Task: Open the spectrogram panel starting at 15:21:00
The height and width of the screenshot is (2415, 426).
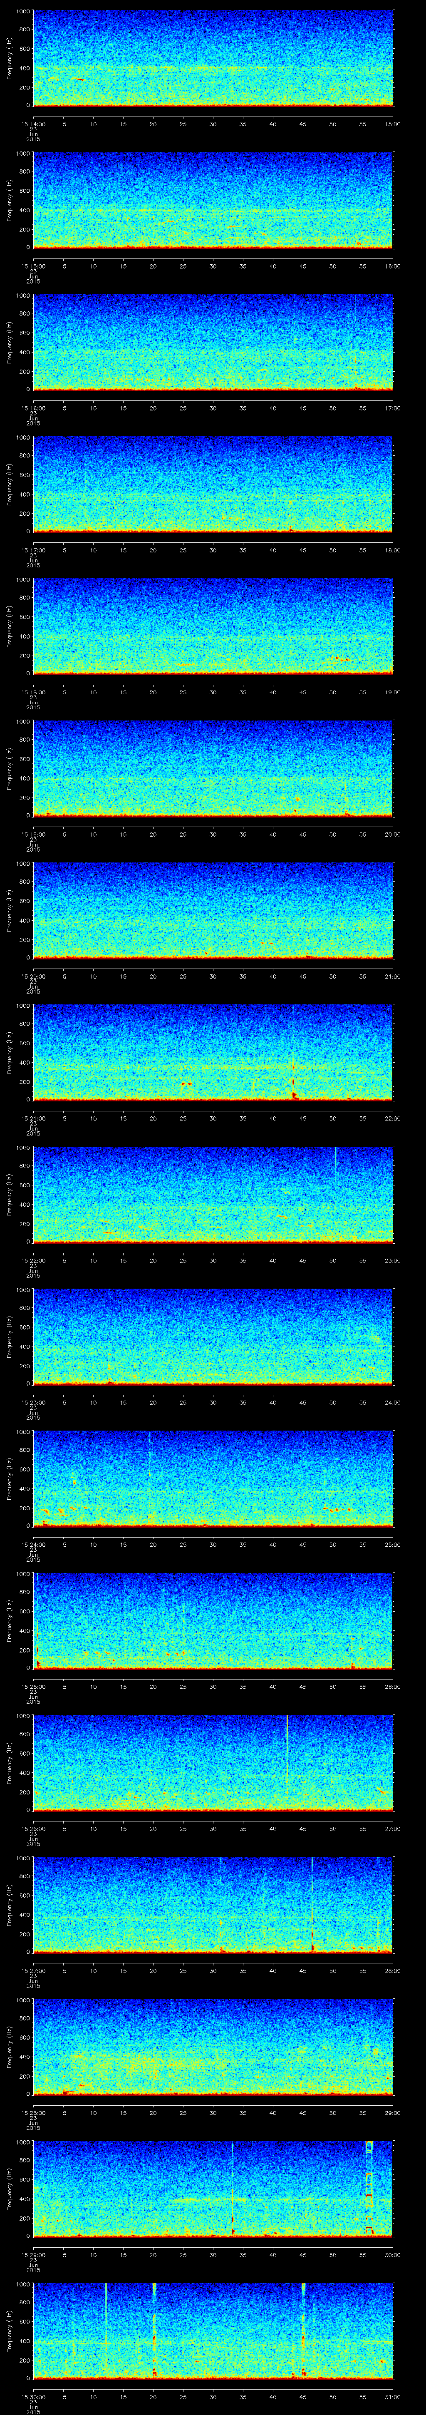Action: (x=213, y=1052)
